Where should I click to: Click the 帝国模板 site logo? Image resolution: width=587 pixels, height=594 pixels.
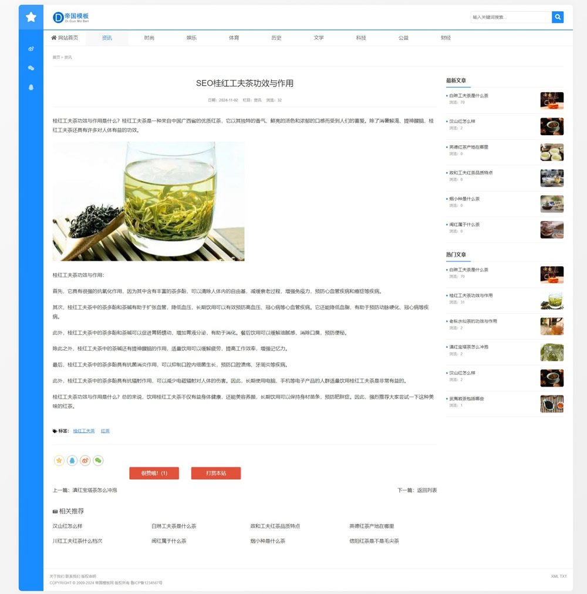(71, 17)
